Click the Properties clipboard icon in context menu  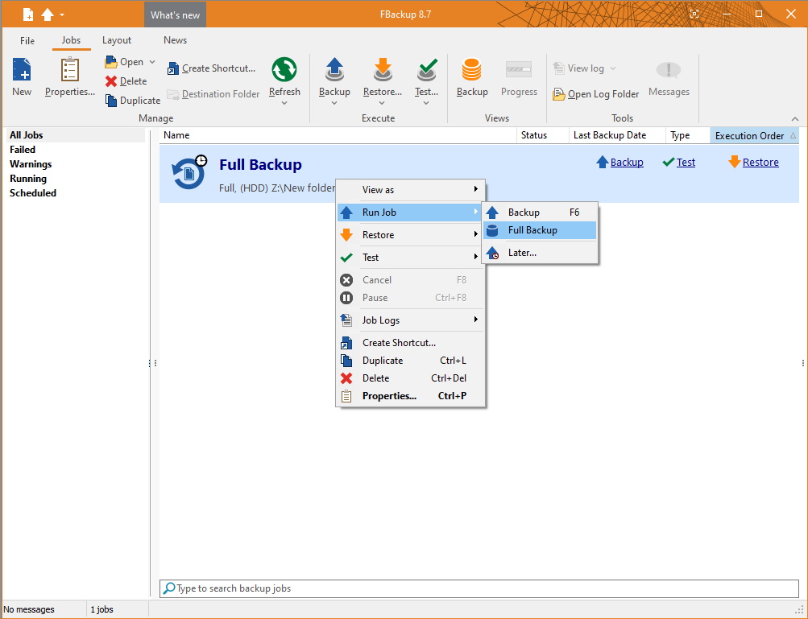pos(346,396)
